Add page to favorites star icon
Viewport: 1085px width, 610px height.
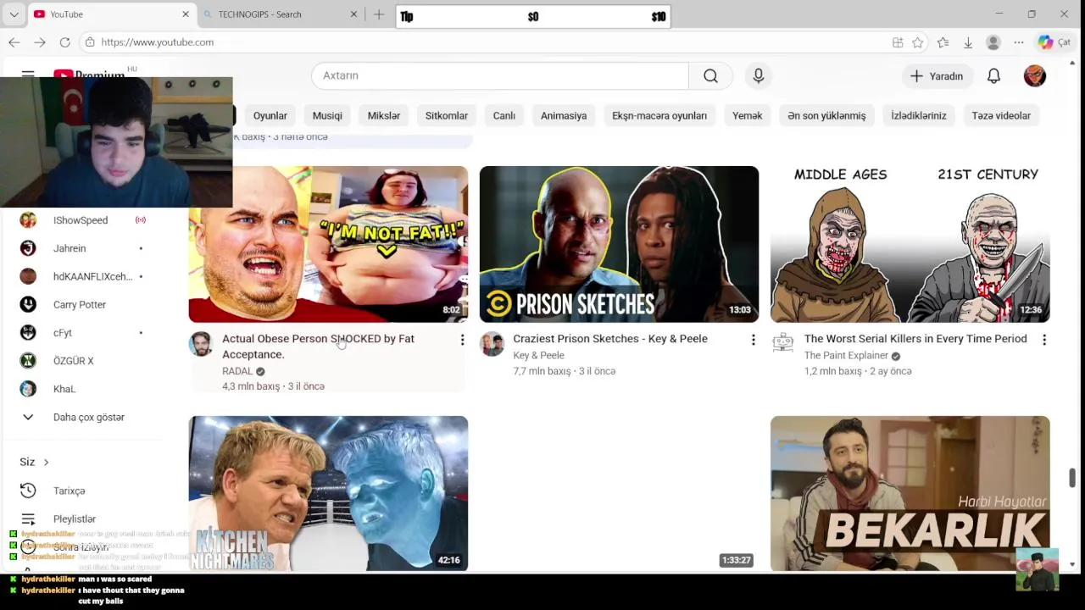click(918, 42)
